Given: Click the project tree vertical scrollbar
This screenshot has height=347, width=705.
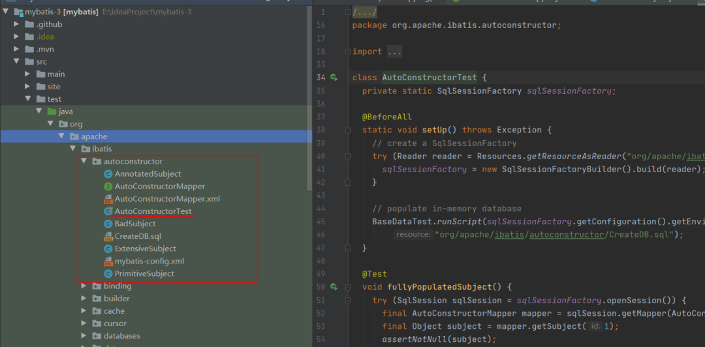Looking at the screenshot, I should [x=309, y=97].
